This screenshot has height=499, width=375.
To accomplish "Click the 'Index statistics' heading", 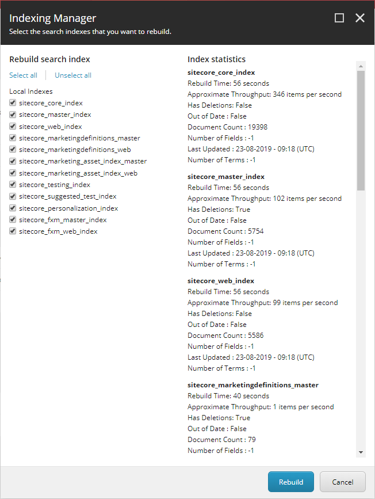I will [x=217, y=59].
